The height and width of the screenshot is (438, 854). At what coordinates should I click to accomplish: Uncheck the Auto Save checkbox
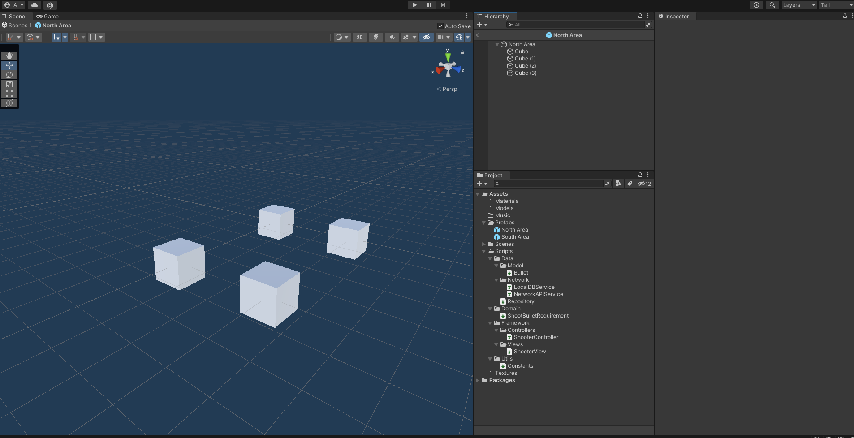pyautogui.click(x=440, y=26)
